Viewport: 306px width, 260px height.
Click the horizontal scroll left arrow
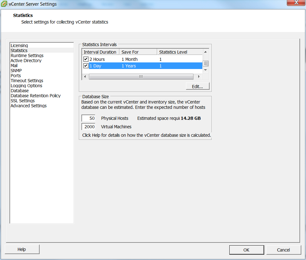pos(85,77)
